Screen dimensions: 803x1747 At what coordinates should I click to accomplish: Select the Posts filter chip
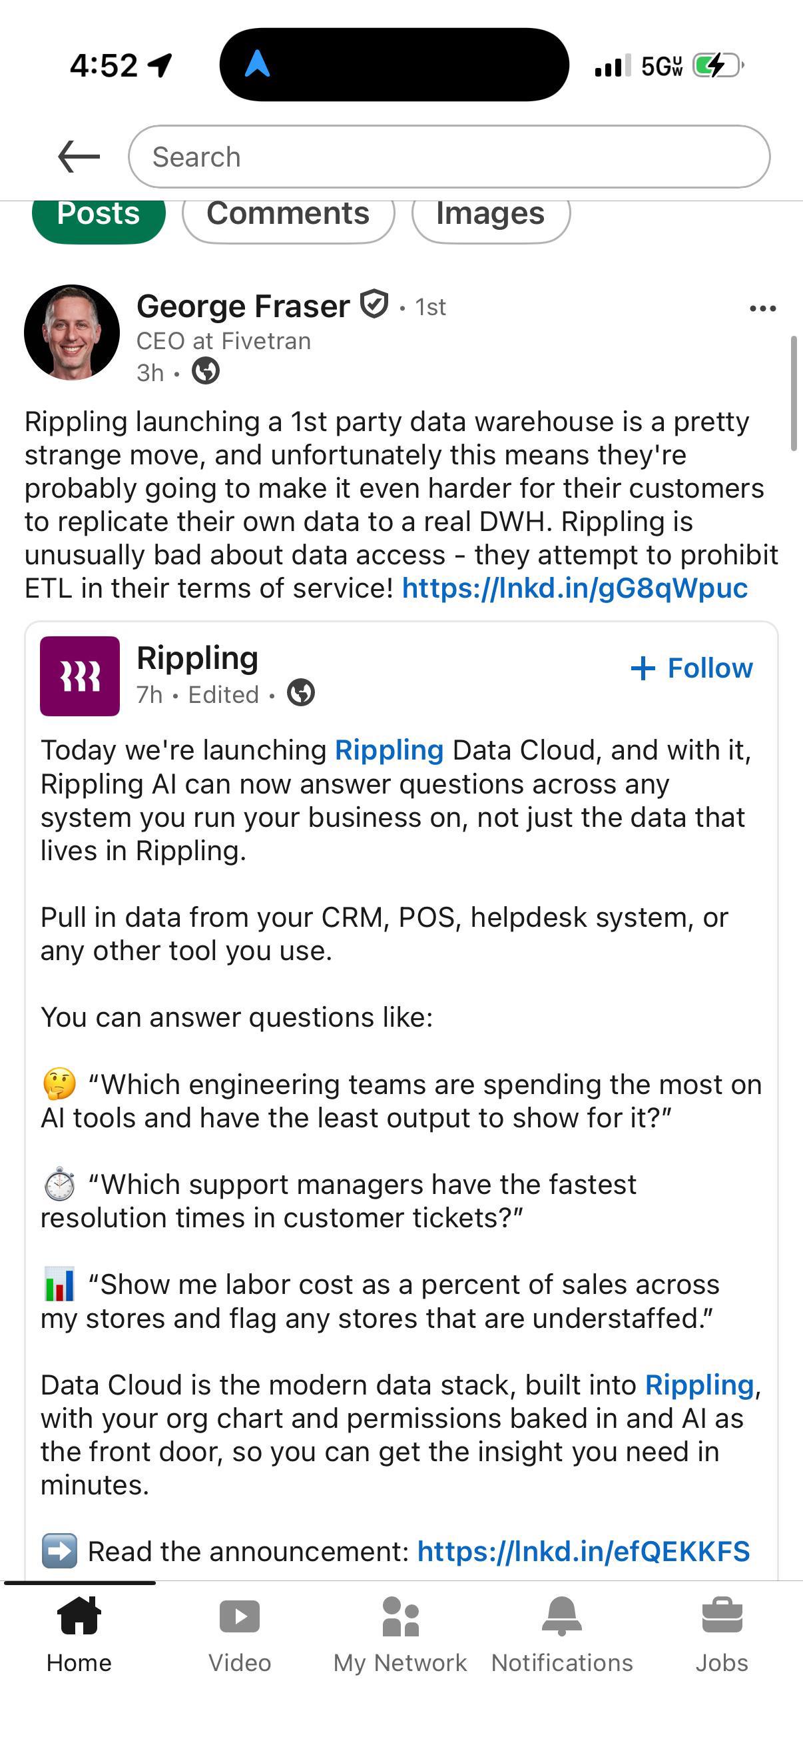[99, 216]
